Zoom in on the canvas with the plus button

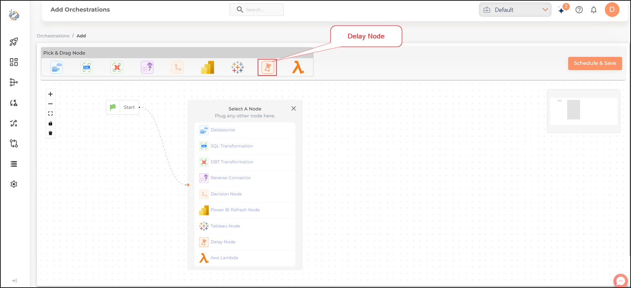[x=50, y=94]
